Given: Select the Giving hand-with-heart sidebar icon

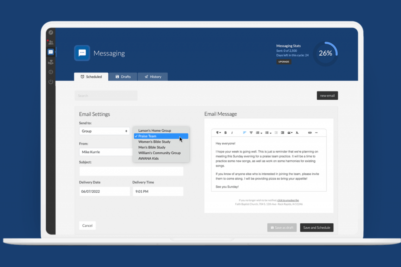Looking at the screenshot, I should coord(51,62).
